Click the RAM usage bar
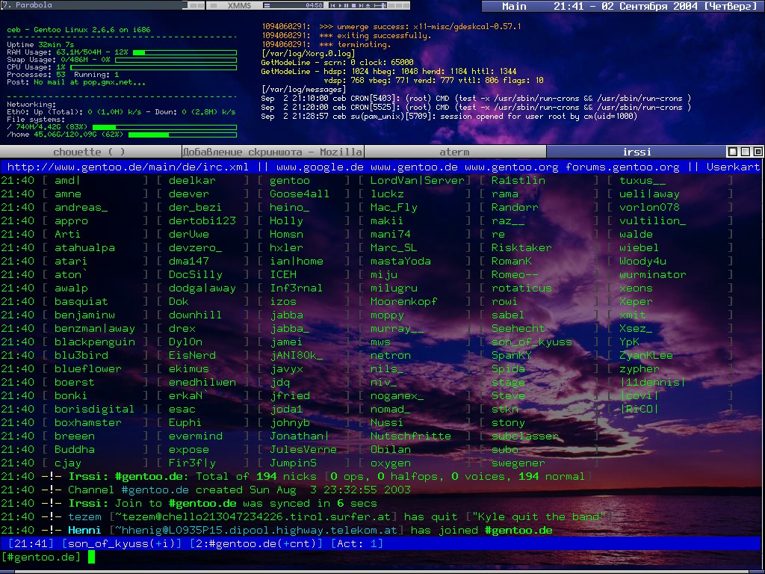 coord(184,53)
